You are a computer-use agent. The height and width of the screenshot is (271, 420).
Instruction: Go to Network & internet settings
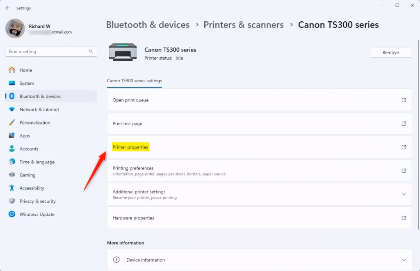tap(51, 109)
